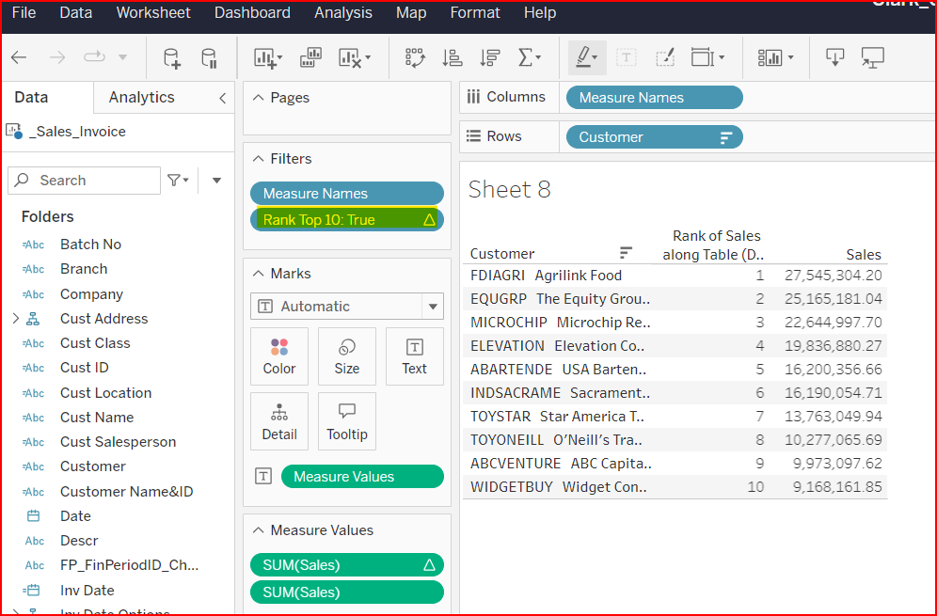Click the Pause Auto Updates icon

coord(210,58)
